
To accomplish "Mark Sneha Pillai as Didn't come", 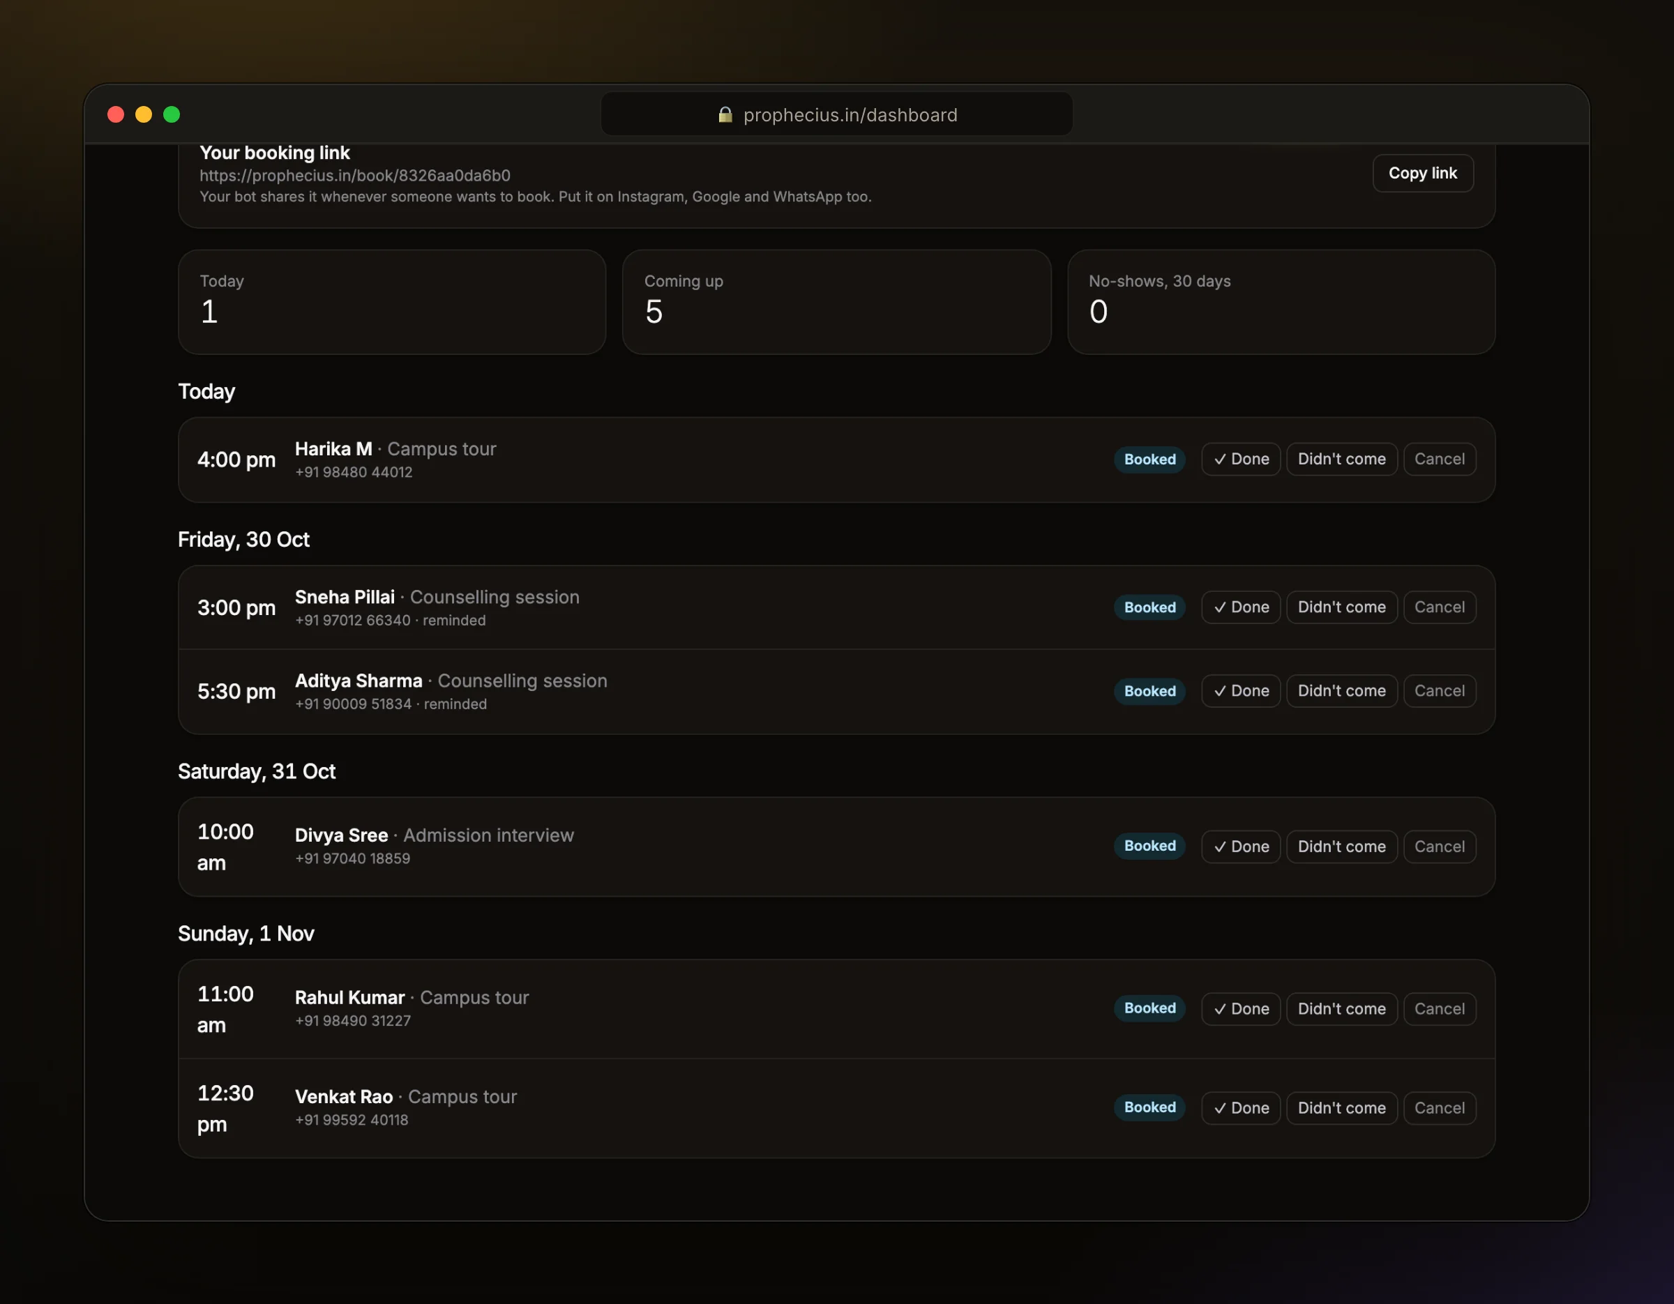I will coord(1341,607).
